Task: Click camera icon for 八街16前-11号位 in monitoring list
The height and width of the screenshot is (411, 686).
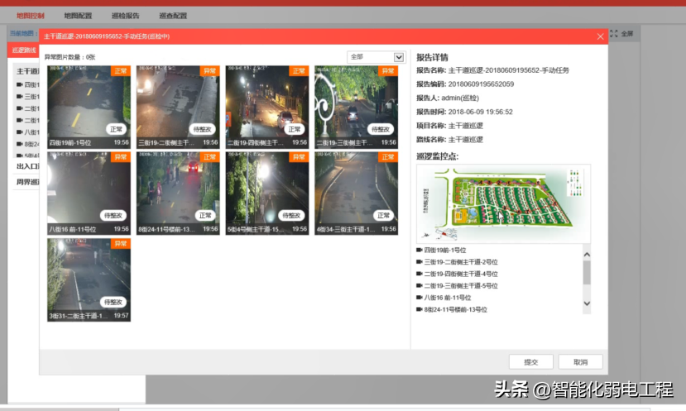Action: point(420,298)
